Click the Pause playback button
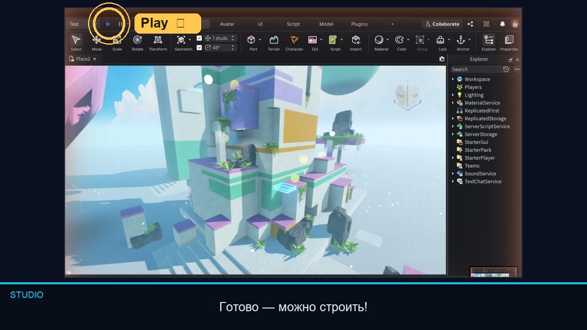This screenshot has height=330, width=587. (x=120, y=24)
